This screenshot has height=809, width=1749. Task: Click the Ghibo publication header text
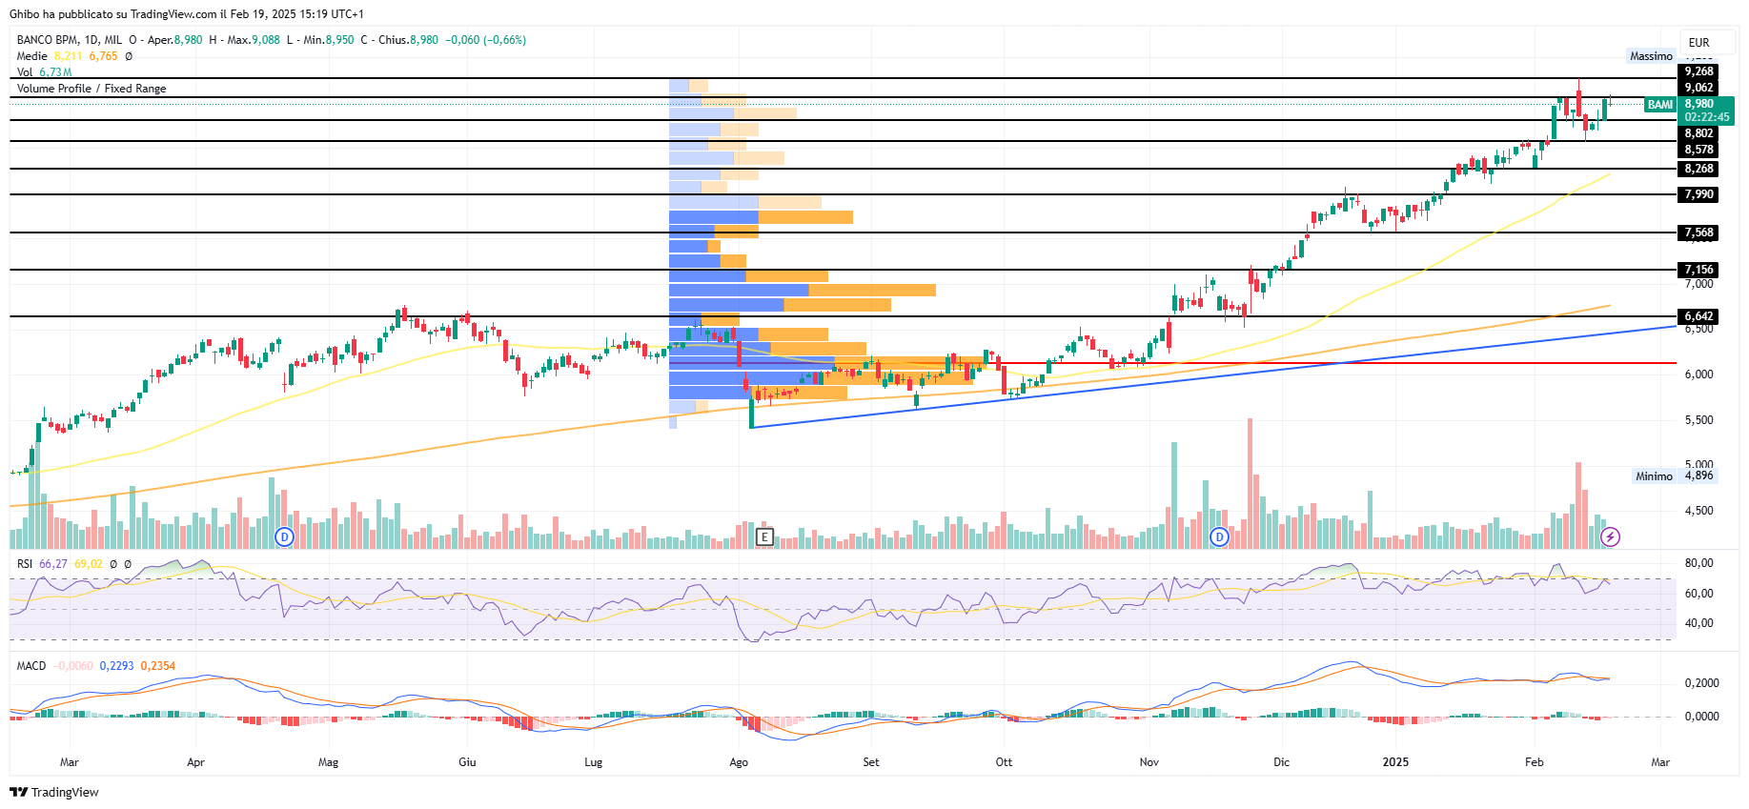tap(187, 14)
